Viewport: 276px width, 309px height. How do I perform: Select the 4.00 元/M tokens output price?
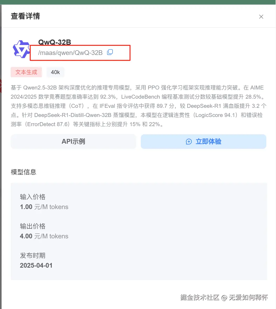[x=44, y=236]
